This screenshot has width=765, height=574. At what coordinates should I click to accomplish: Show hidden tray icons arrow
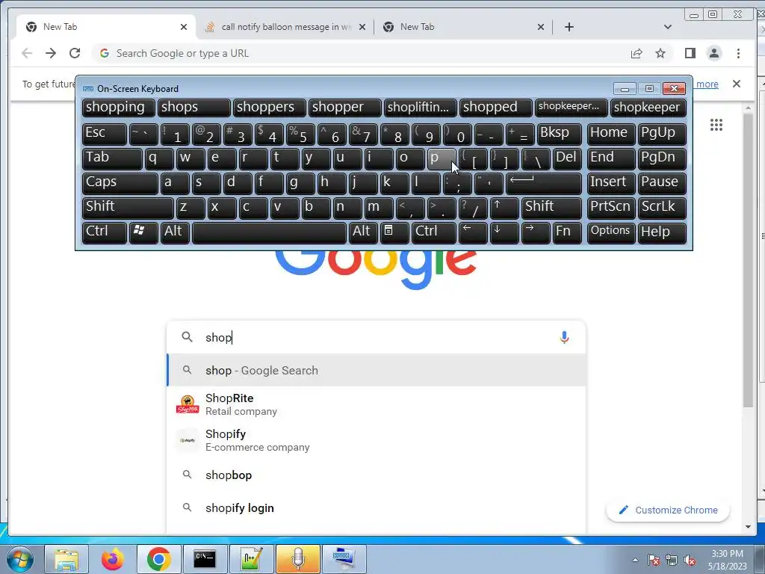(635, 561)
